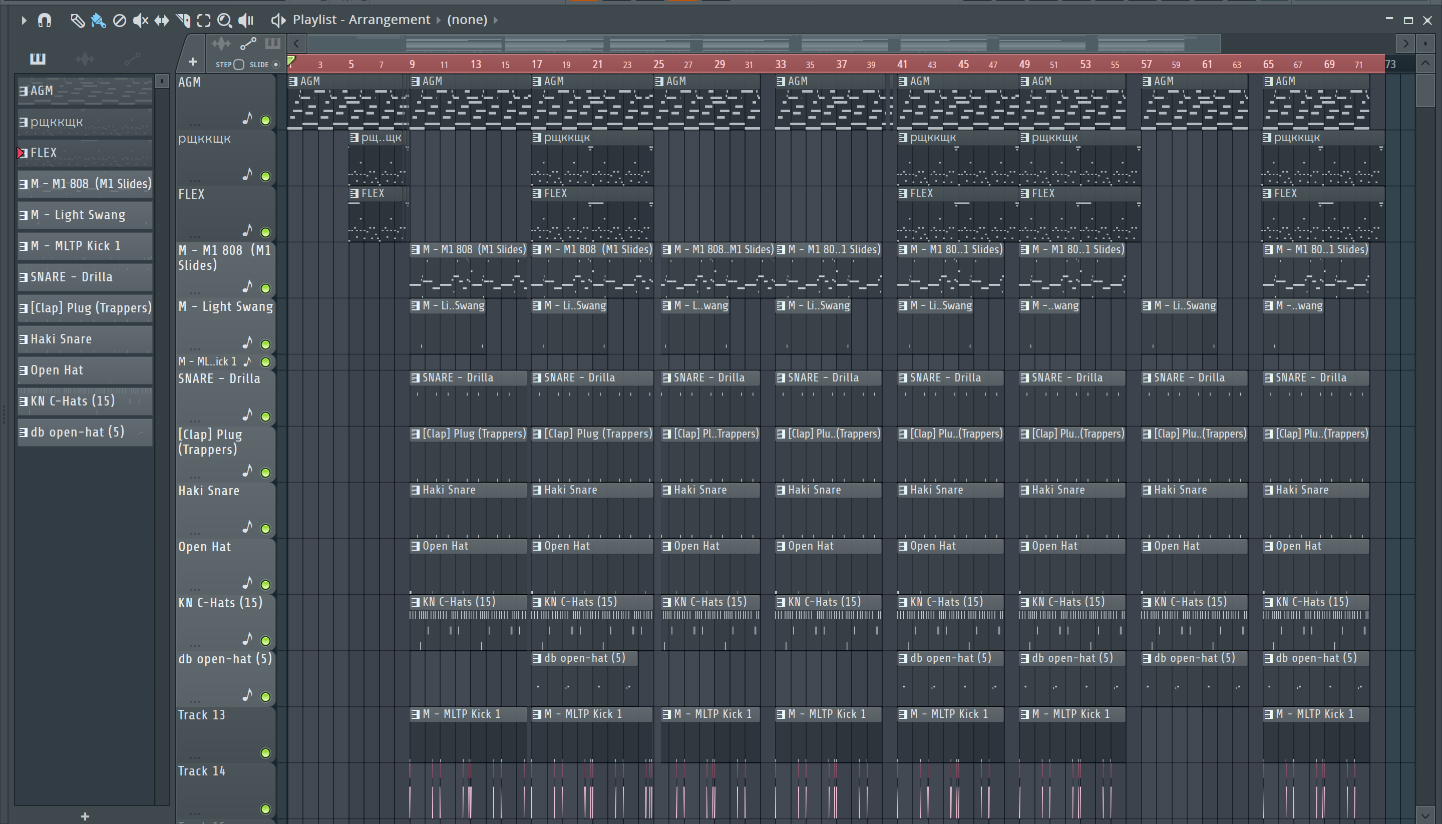Viewport: 1442px width, 824px height.
Task: Click the (none) pattern label
Action: pos(467,20)
